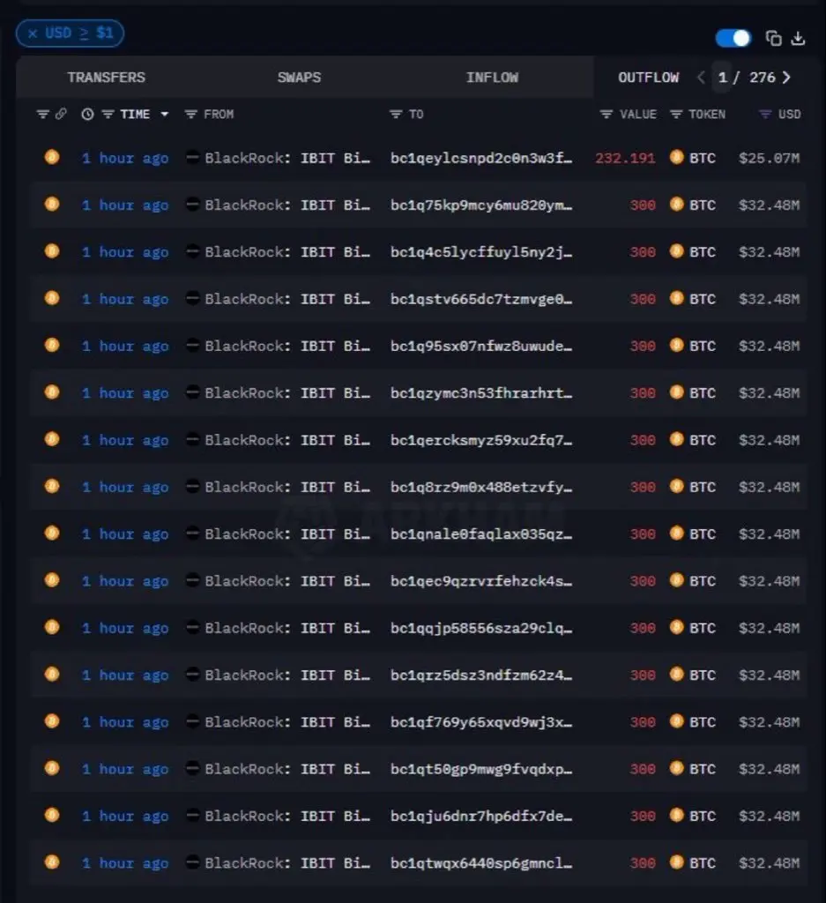Remove the USD ≥ $1 filter chip
The width and height of the screenshot is (826, 903).
tap(33, 34)
